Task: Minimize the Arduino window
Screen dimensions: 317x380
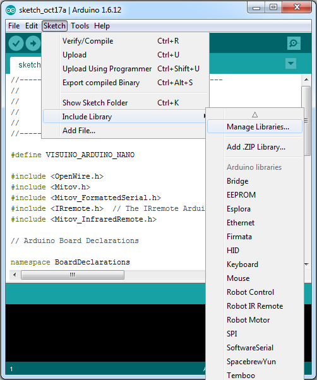Action: [256, 8]
